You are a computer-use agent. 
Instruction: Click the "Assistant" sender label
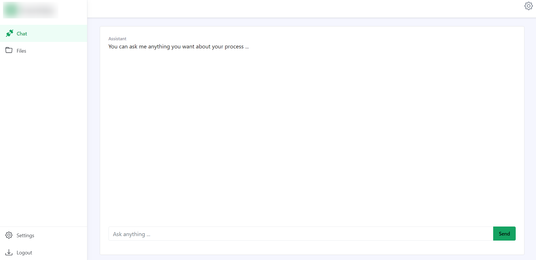[117, 39]
